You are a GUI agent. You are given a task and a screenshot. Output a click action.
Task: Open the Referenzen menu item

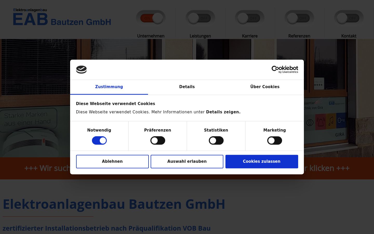click(x=299, y=36)
